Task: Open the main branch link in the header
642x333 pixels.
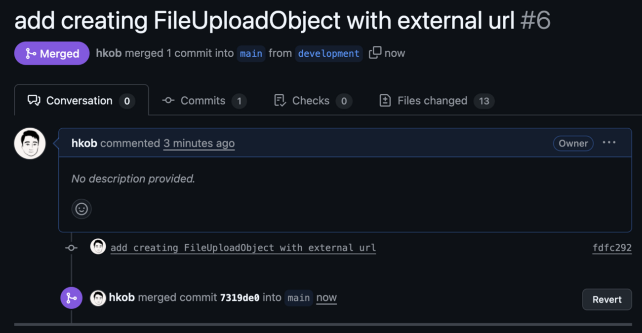Action: (251, 53)
